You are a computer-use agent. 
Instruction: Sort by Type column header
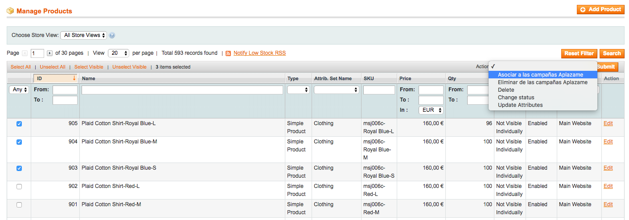[x=293, y=78]
